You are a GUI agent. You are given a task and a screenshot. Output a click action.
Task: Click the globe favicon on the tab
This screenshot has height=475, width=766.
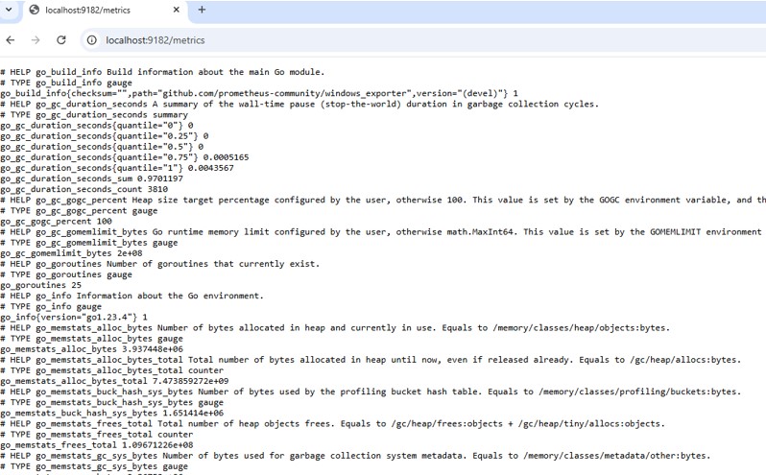36,11
